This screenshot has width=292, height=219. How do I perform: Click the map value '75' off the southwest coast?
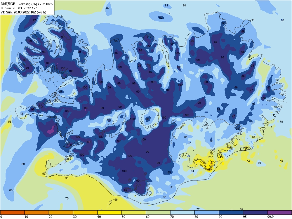tap(67, 199)
